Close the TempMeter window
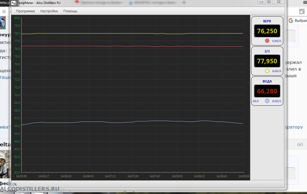Image resolution: width=307 pixels, height=194 pixels. pyautogui.click(x=279, y=2)
